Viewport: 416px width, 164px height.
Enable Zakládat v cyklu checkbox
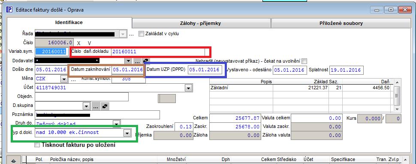pos(141,34)
